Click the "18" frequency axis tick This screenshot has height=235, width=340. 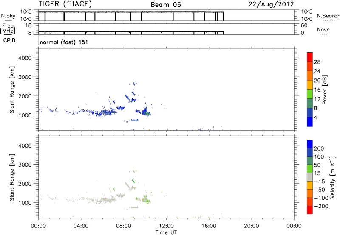pyautogui.click(x=28, y=25)
